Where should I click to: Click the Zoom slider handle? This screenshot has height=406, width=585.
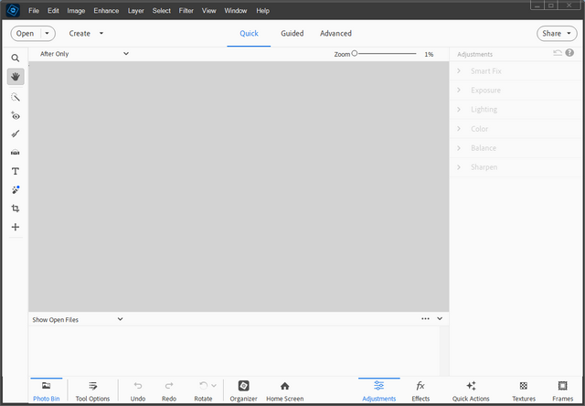(355, 54)
